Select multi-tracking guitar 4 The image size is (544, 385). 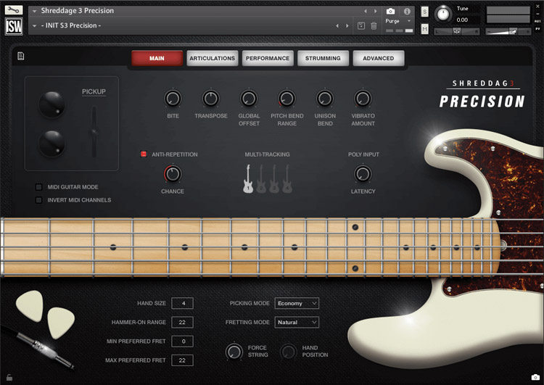(287, 178)
